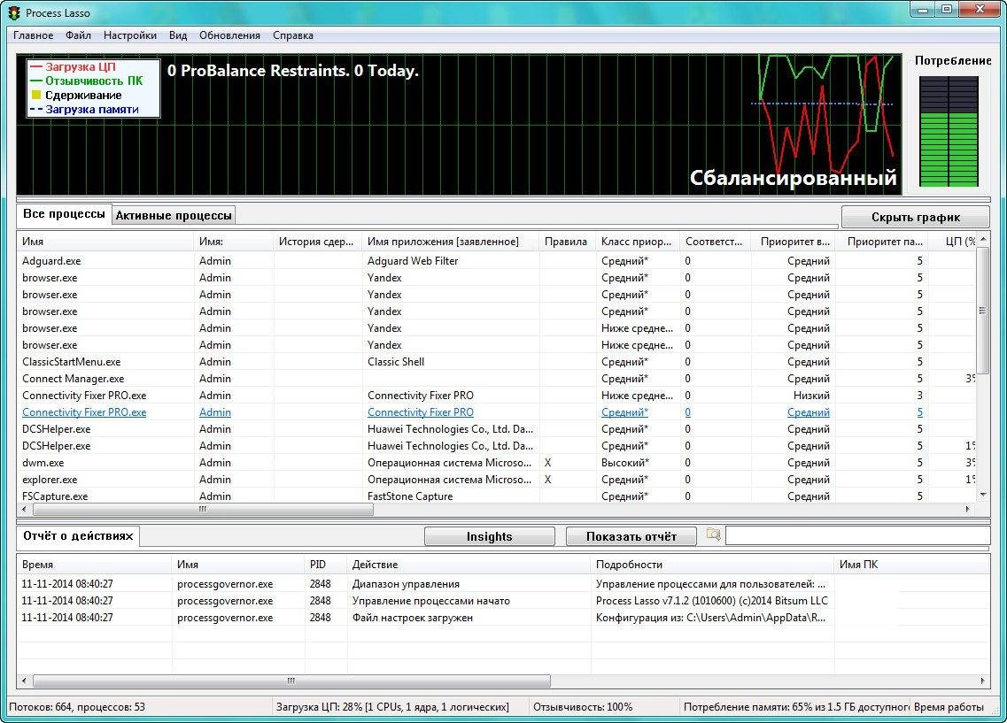Select the dwm.exe process row

pyautogui.click(x=497, y=463)
